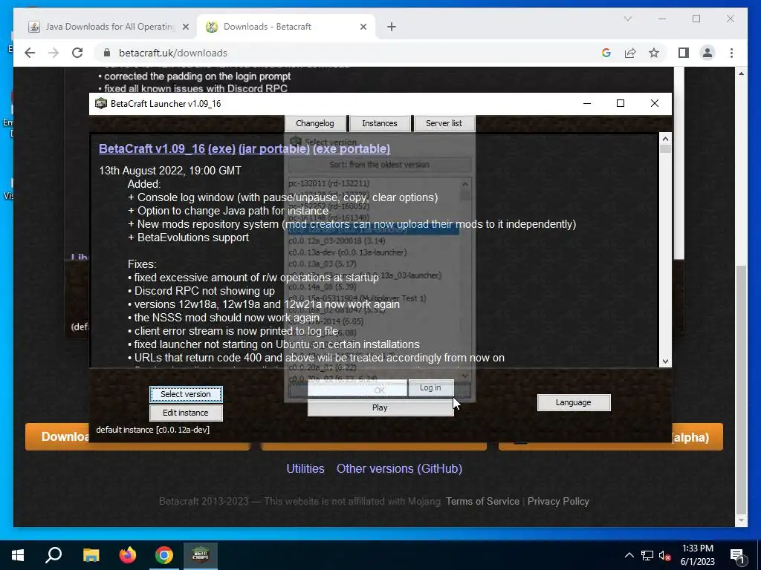The height and width of the screenshot is (570, 761).
Task: Switch to Java Downloads tab
Action: click(x=109, y=27)
